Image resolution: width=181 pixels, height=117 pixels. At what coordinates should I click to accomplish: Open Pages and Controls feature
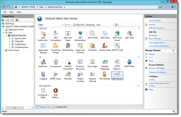(80, 48)
